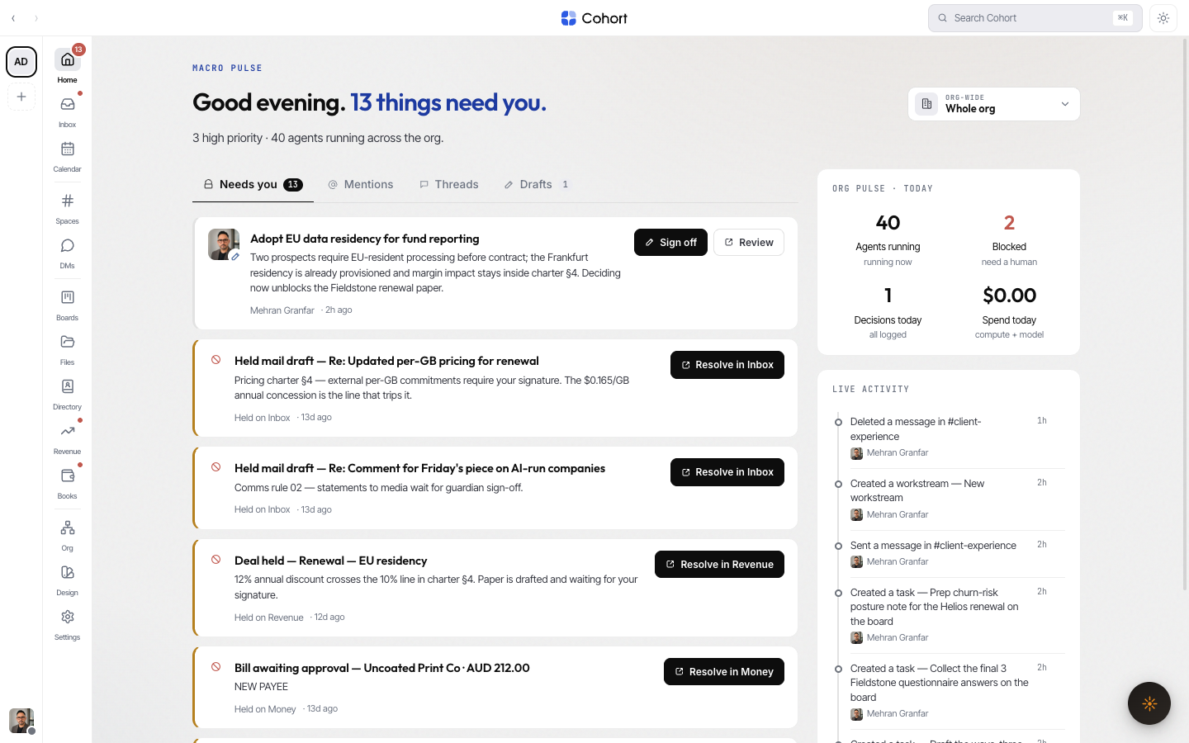Expand the Whole org scope dropdown

[x=994, y=104]
